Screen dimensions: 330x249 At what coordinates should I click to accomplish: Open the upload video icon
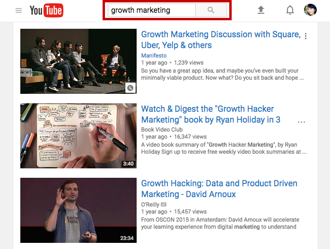click(261, 10)
